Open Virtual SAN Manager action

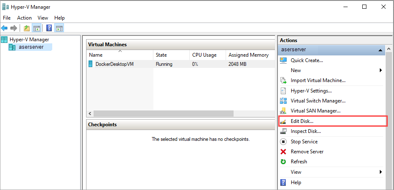pos(315,110)
